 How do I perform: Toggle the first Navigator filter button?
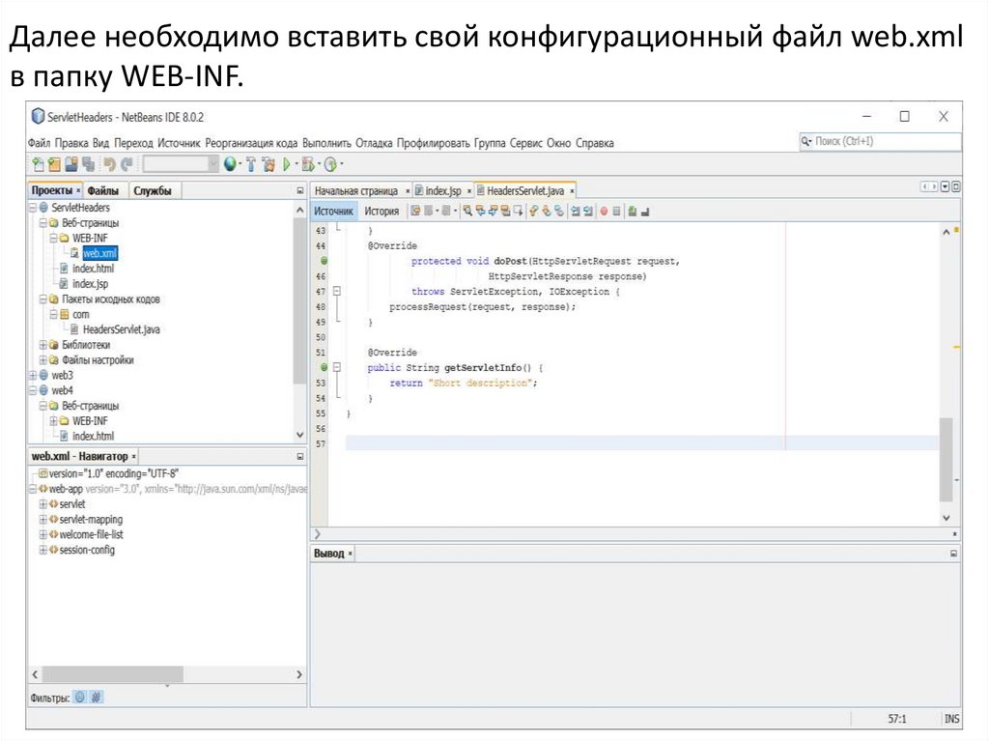(x=80, y=697)
